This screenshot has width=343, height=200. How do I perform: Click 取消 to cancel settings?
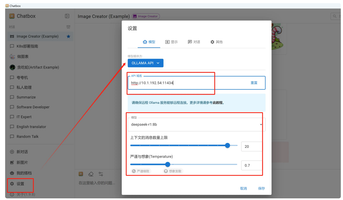pos(243,188)
